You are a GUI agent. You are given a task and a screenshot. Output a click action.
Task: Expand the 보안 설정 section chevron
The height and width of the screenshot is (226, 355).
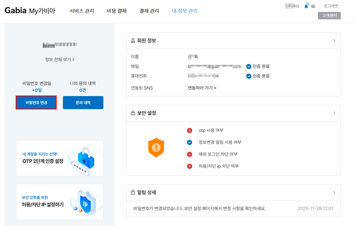[x=334, y=113]
